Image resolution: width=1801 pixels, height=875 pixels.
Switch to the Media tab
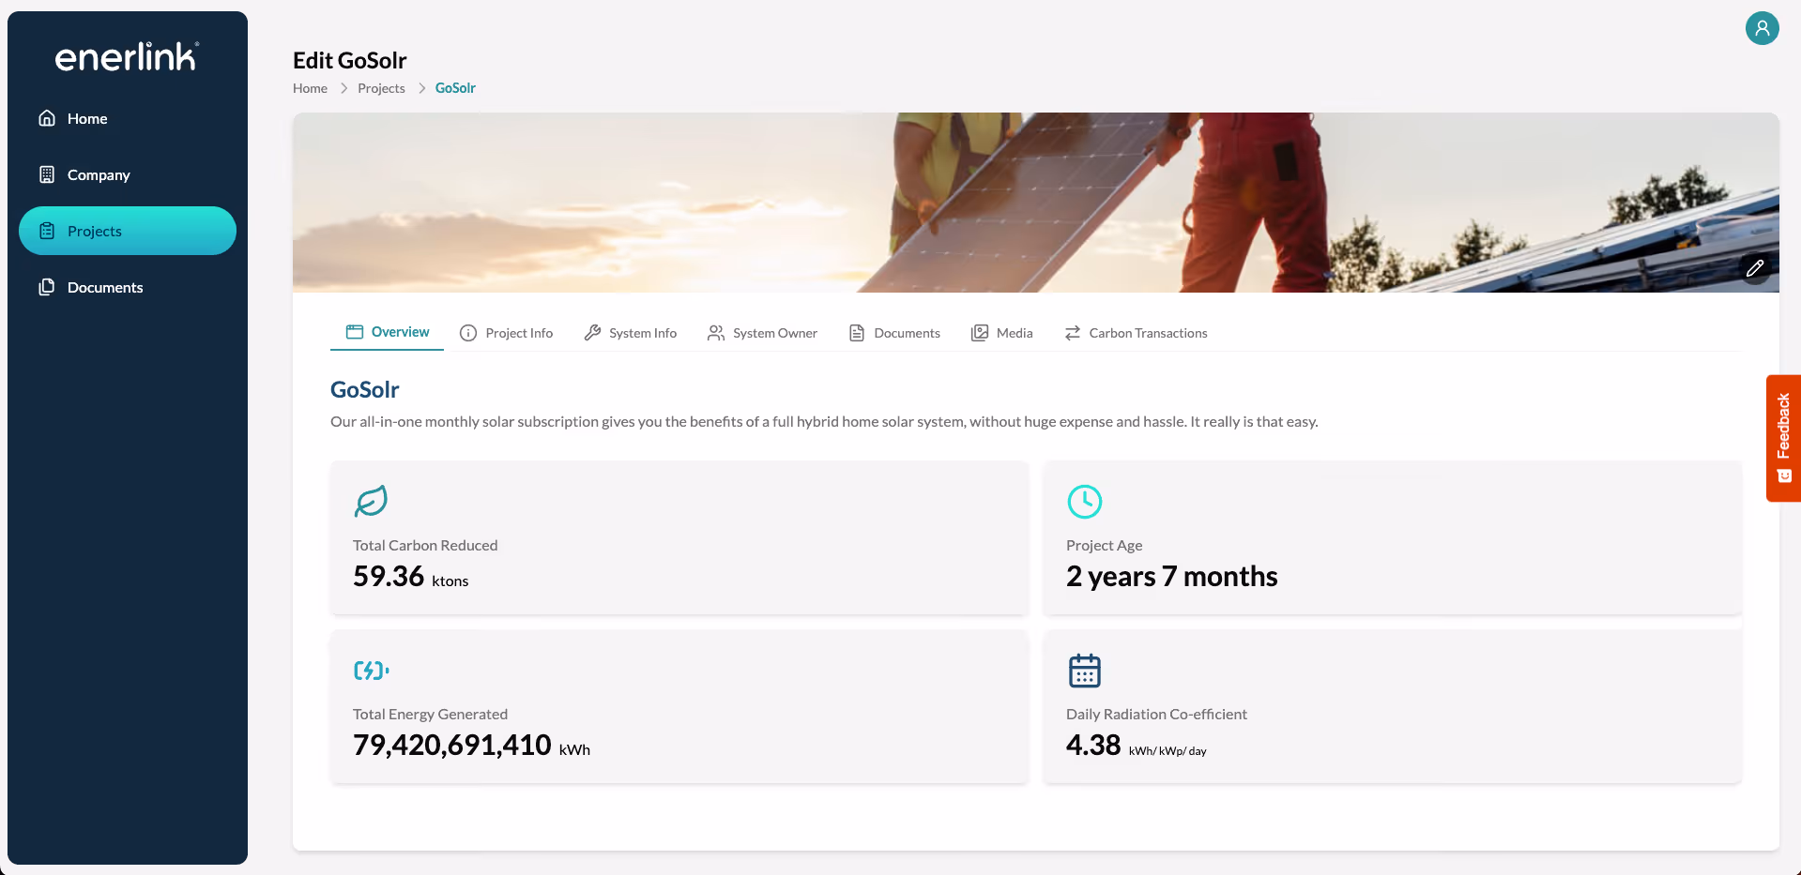[x=1001, y=333]
